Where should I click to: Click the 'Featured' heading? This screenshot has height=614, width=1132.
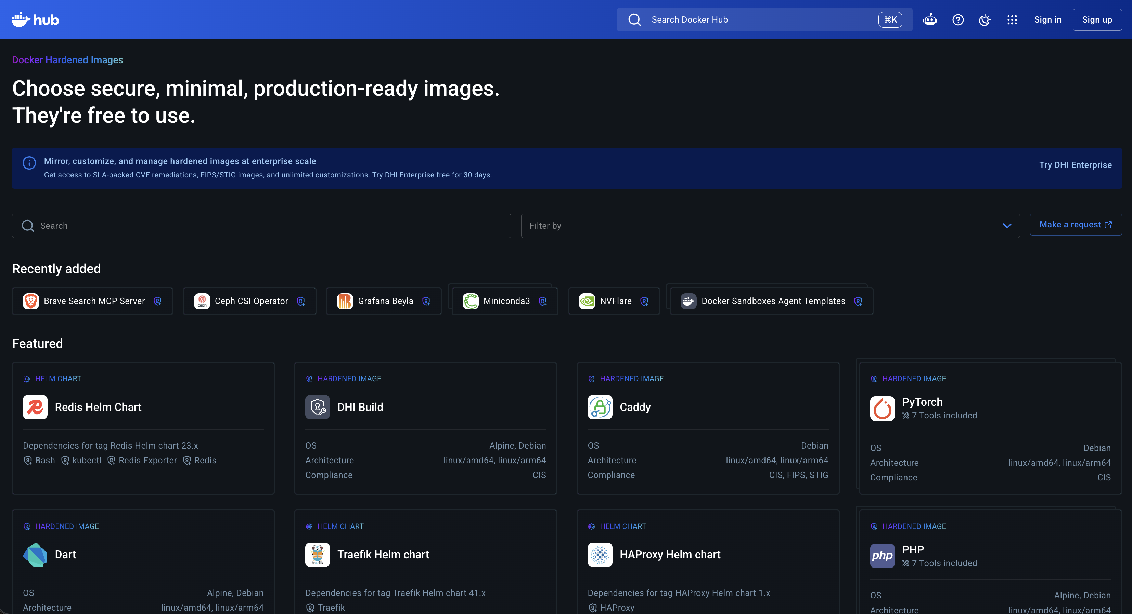37,344
